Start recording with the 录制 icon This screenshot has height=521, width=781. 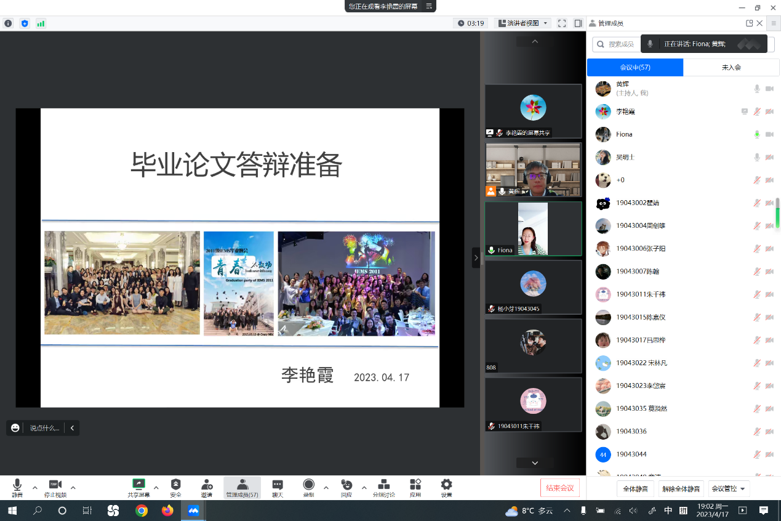coord(308,485)
